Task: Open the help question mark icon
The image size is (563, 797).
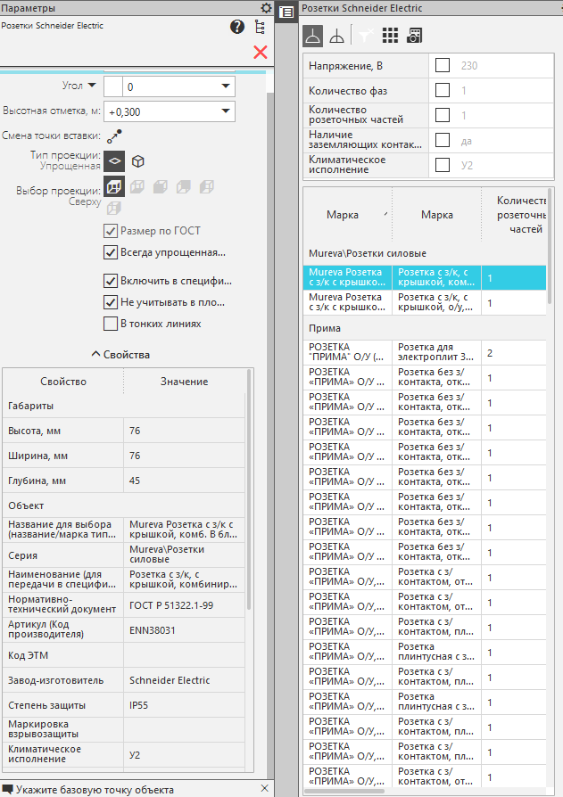Action: pos(237,27)
